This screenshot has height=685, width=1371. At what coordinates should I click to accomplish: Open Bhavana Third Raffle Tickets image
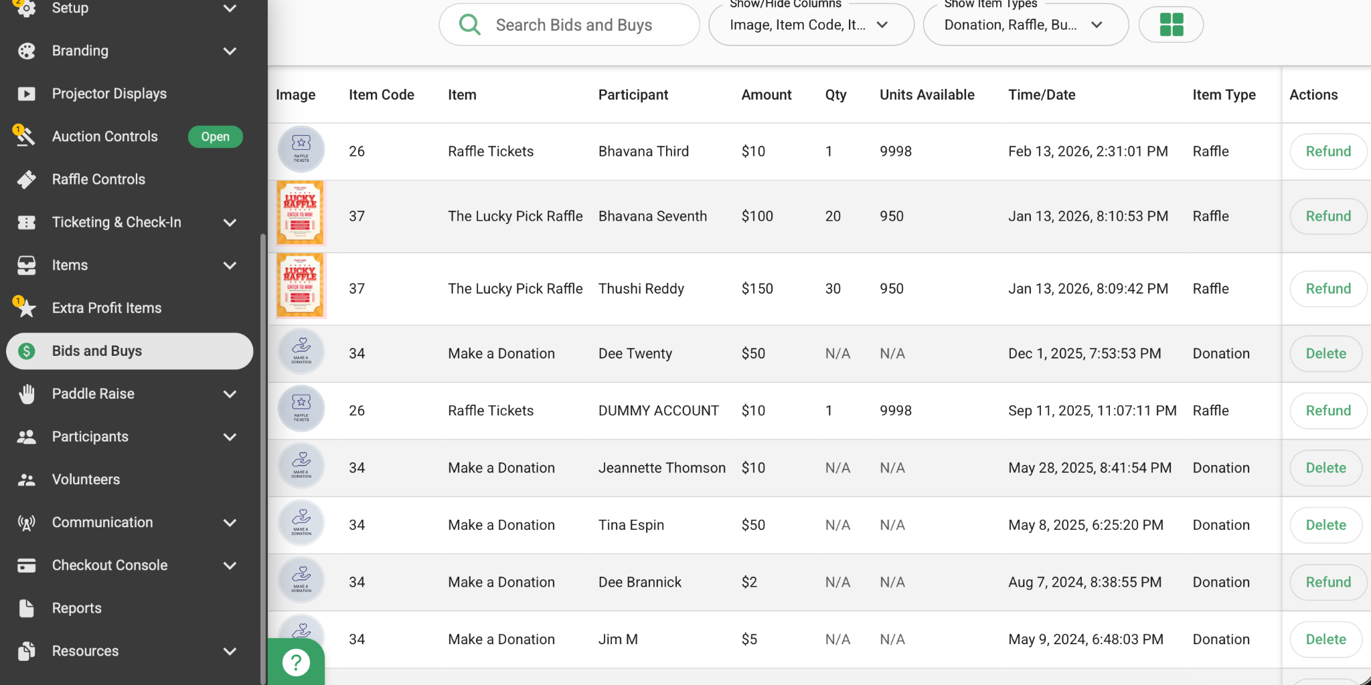pos(301,149)
